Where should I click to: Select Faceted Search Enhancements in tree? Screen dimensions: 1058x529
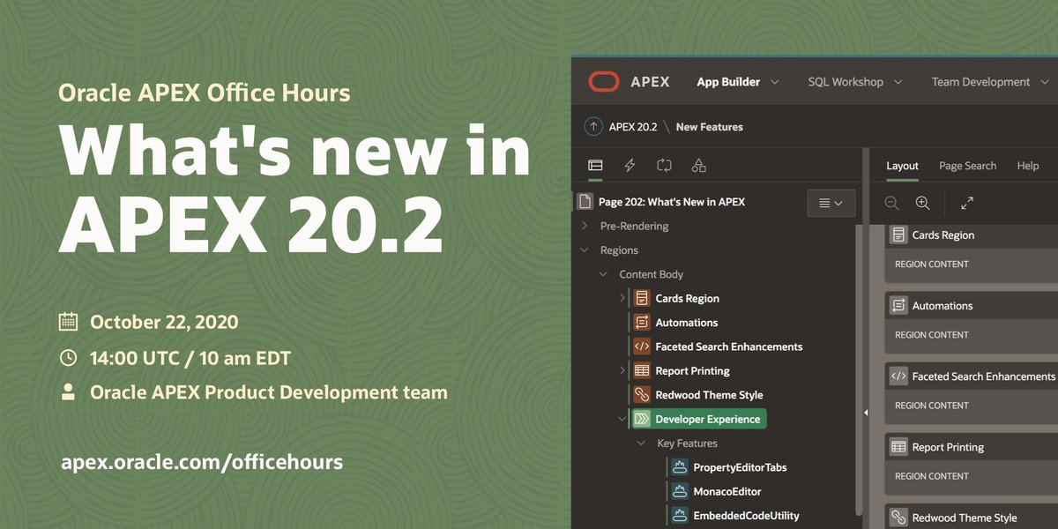click(x=728, y=346)
